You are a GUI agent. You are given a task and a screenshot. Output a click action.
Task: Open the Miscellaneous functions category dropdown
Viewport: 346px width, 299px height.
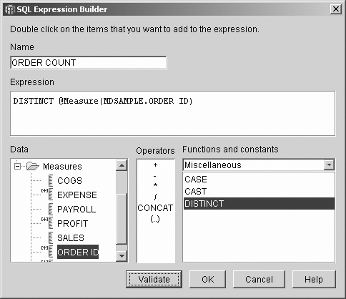(x=329, y=165)
